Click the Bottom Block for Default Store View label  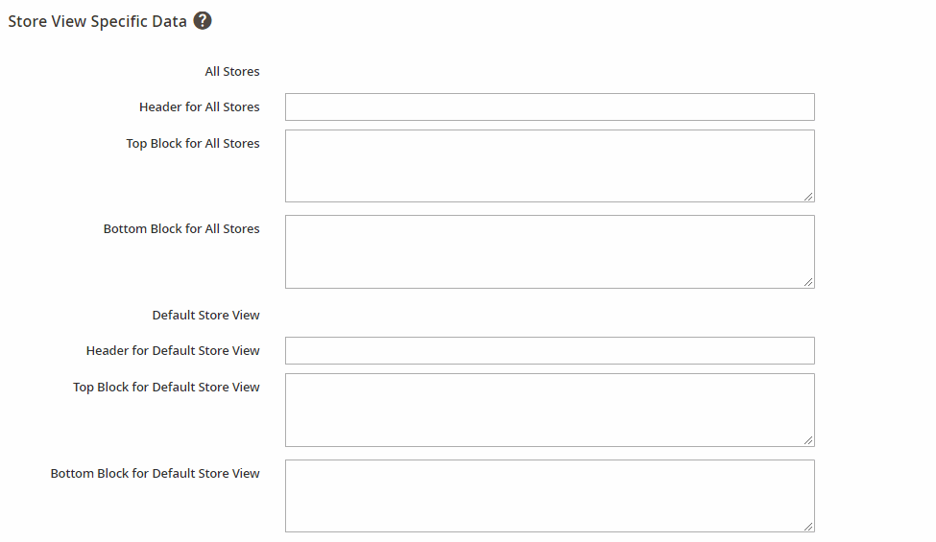(156, 474)
